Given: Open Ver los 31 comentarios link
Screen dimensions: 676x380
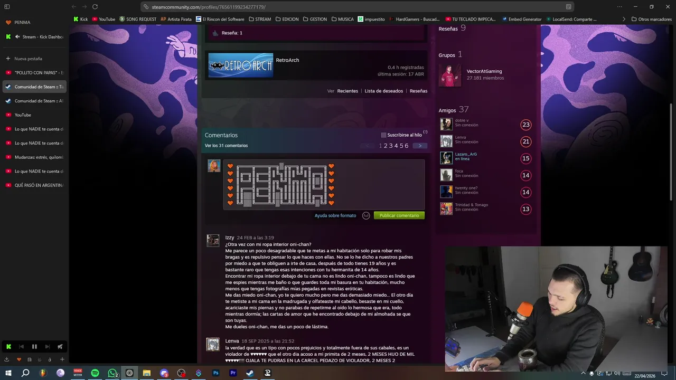Looking at the screenshot, I should (226, 146).
